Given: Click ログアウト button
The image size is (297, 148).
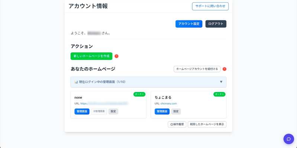Looking at the screenshot, I should pyautogui.click(x=216, y=24).
